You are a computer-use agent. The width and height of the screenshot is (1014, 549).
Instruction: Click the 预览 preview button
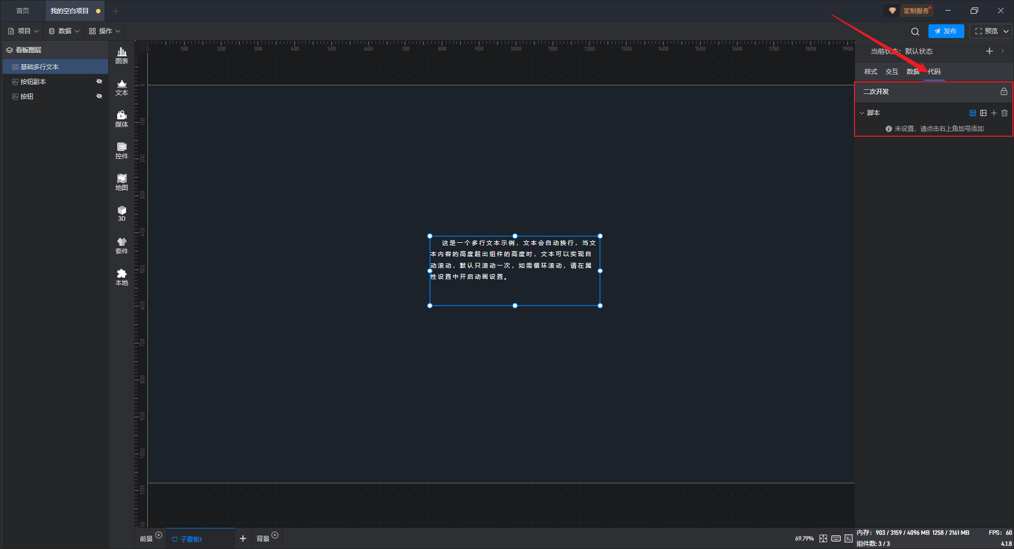987,31
